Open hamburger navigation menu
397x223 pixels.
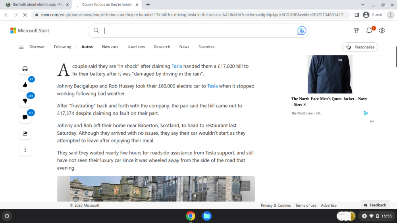coord(21,47)
